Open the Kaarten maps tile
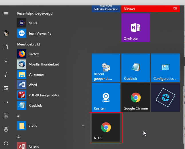Image resolution: width=185 pixels, height=149 pixels. [106, 98]
